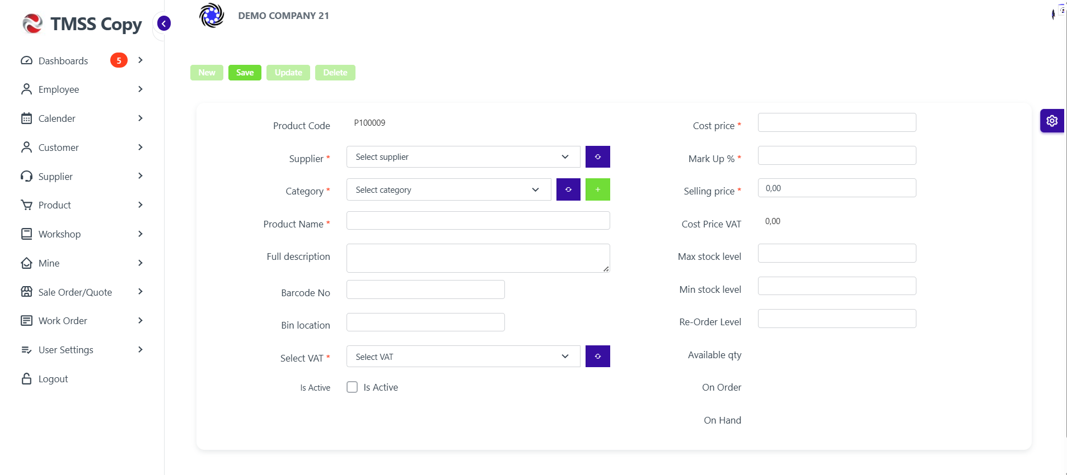Click into the Cost price field
Screen dimensions: 1067x475
837,122
